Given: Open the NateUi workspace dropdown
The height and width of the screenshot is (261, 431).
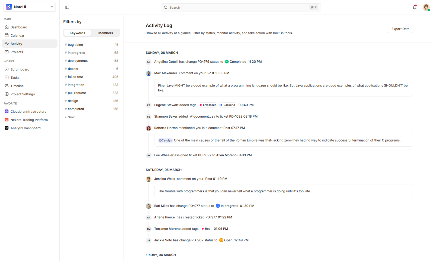Looking at the screenshot, I should click(30, 7).
